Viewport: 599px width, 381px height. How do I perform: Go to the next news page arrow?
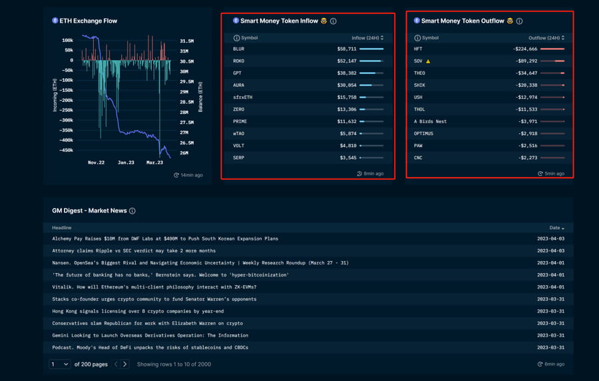point(125,364)
